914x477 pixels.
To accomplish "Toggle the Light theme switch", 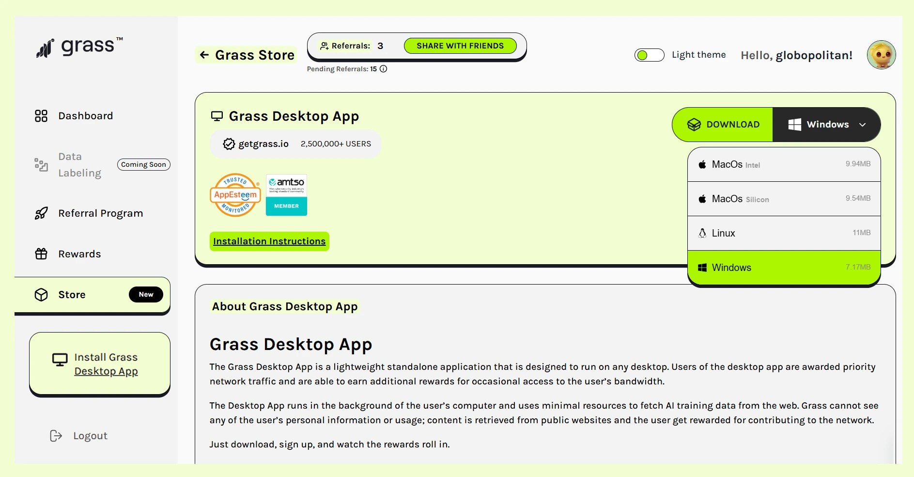I will pos(650,55).
